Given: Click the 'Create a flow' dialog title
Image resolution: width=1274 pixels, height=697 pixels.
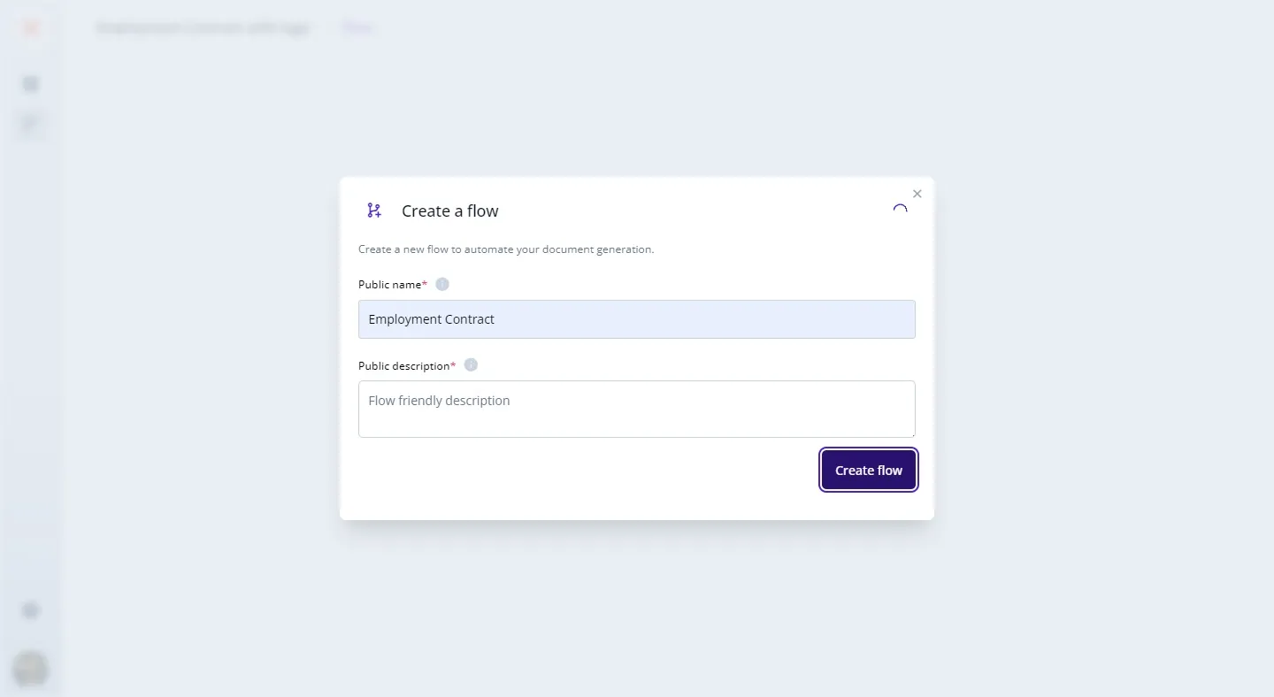Looking at the screenshot, I should [x=449, y=211].
